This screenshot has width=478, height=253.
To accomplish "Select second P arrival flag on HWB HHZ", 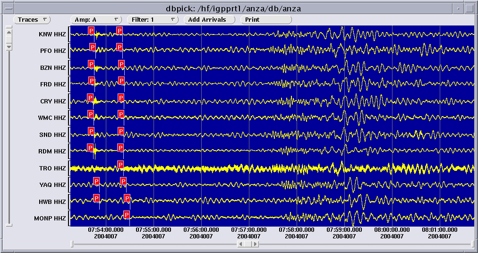I will tap(127, 198).
